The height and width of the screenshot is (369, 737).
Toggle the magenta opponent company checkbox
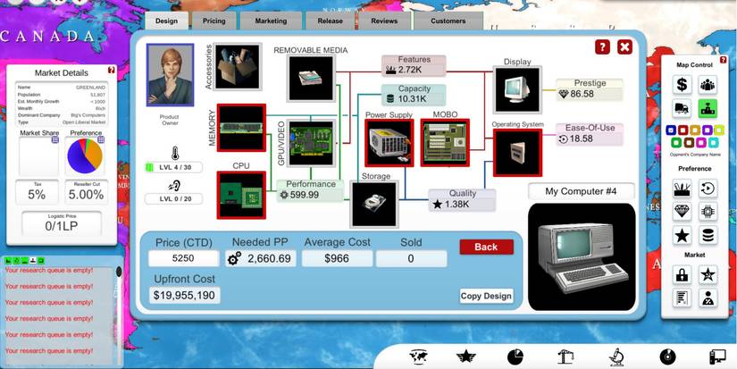point(700,142)
